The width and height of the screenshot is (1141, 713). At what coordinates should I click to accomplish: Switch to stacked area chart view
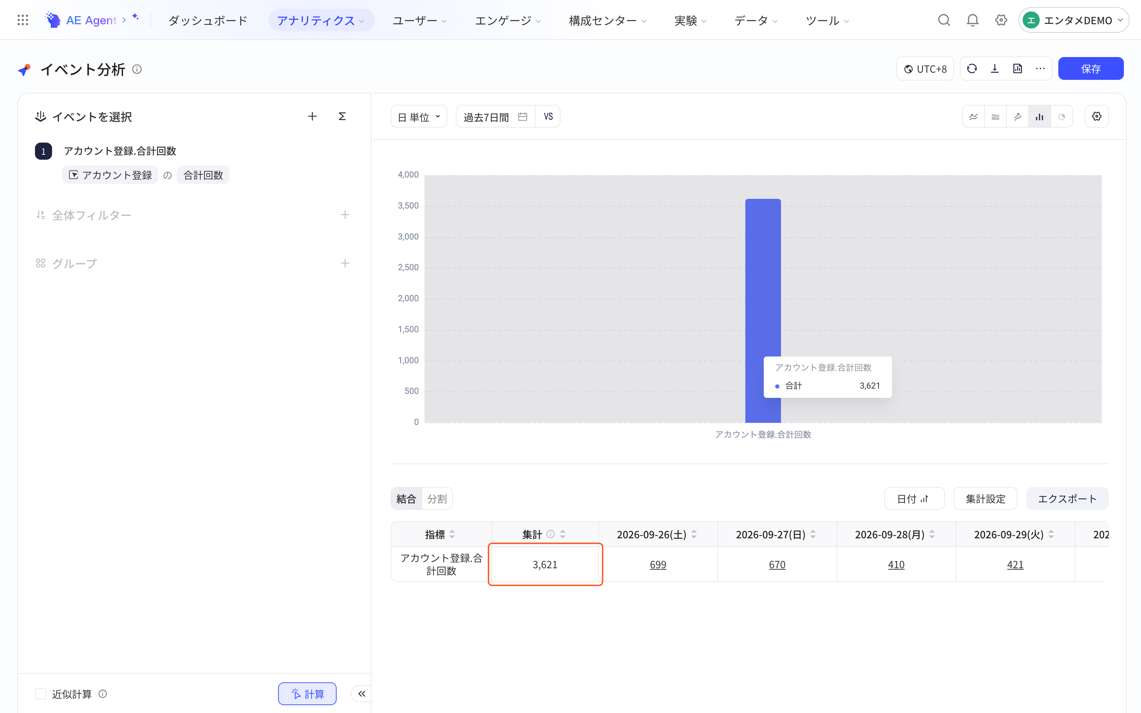click(995, 117)
